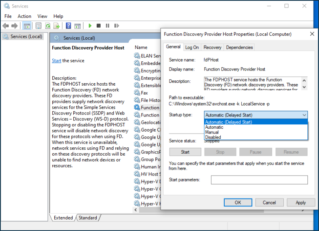Choose the Manual startup option
Viewport: 319px width, 231px height.
coord(256,132)
